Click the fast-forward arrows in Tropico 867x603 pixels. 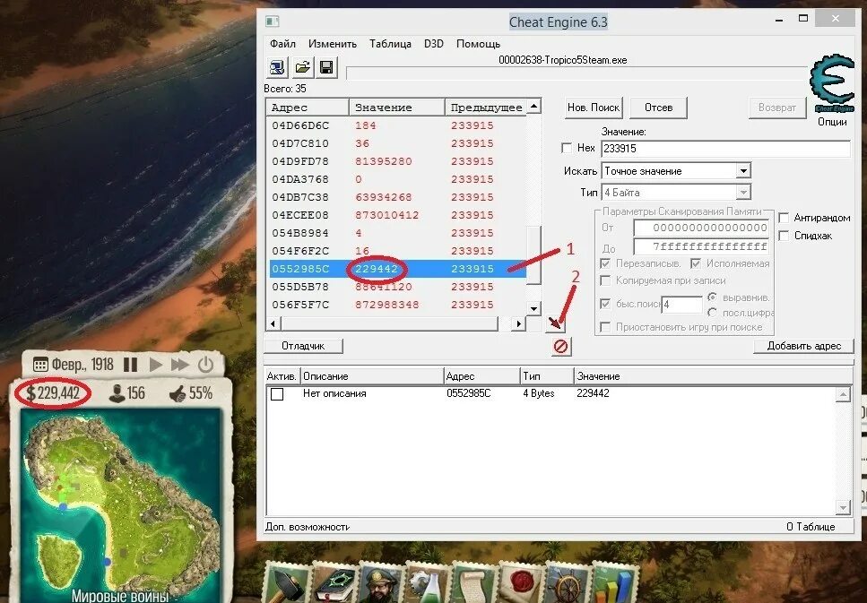click(179, 365)
